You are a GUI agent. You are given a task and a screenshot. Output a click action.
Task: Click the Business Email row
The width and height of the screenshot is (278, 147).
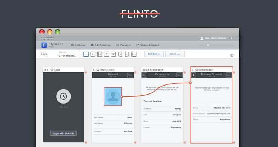[212, 114]
